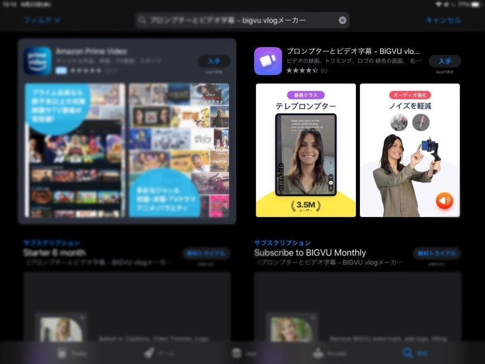Switch to the Today tab

click(72, 353)
